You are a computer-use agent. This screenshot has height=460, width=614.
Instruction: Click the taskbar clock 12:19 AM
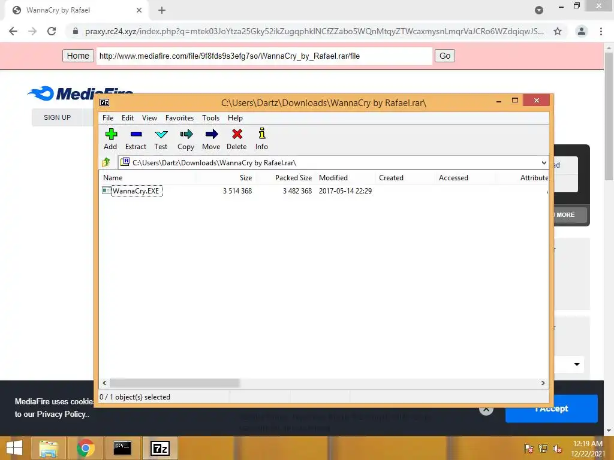pos(588,444)
